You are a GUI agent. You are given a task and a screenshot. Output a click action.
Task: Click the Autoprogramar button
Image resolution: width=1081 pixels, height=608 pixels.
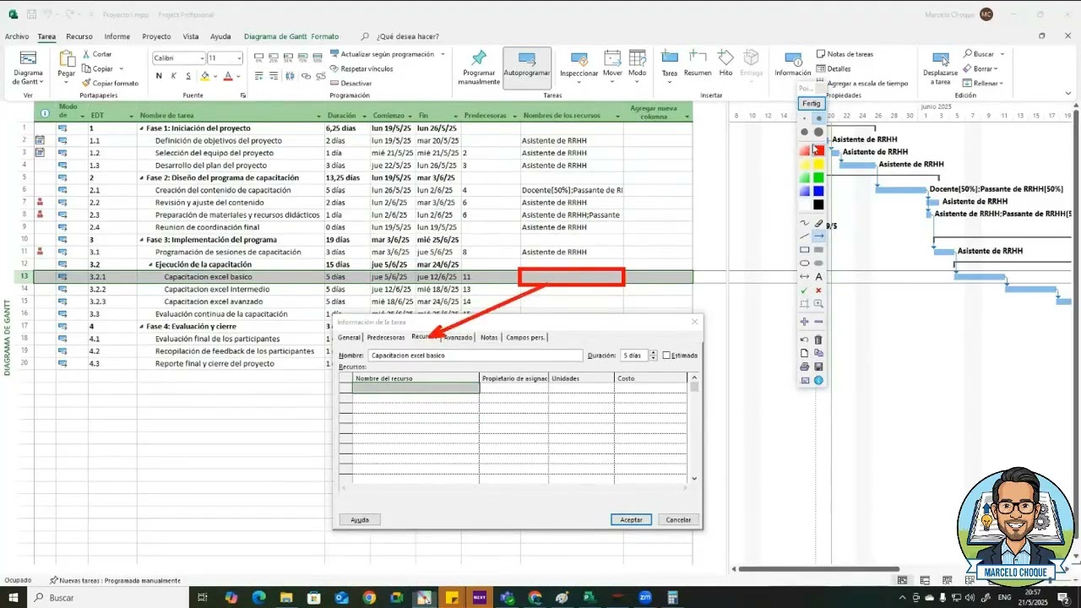pyautogui.click(x=527, y=68)
